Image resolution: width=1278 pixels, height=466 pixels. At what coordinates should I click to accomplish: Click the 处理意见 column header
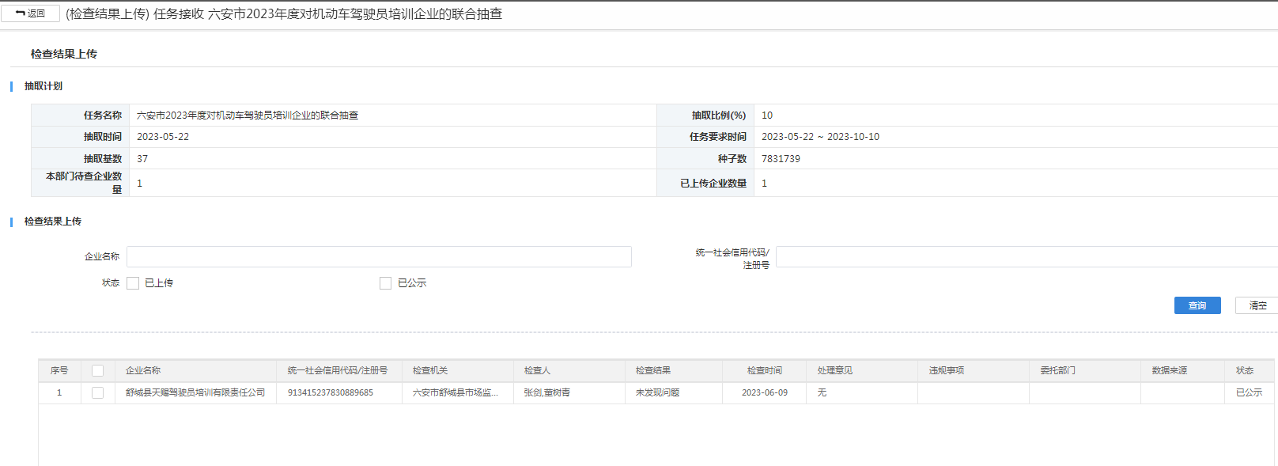pos(835,370)
